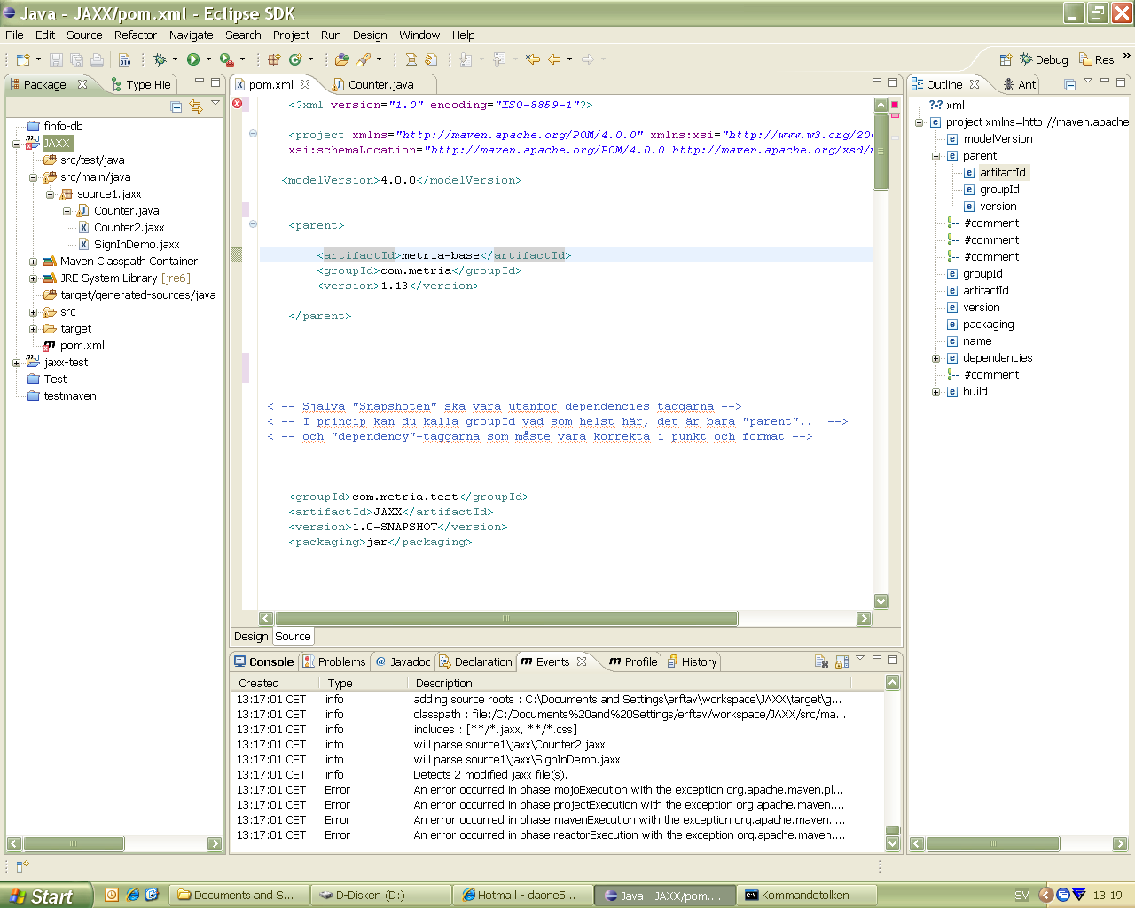
Task: Switch to the Type Hierarchy tab
Action: point(142,84)
